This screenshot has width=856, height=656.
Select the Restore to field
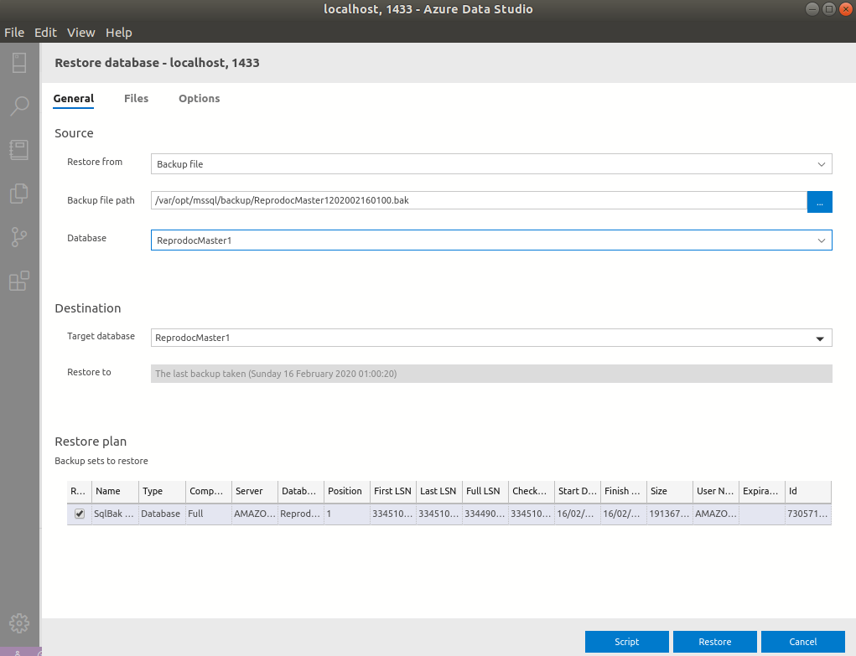click(x=491, y=373)
